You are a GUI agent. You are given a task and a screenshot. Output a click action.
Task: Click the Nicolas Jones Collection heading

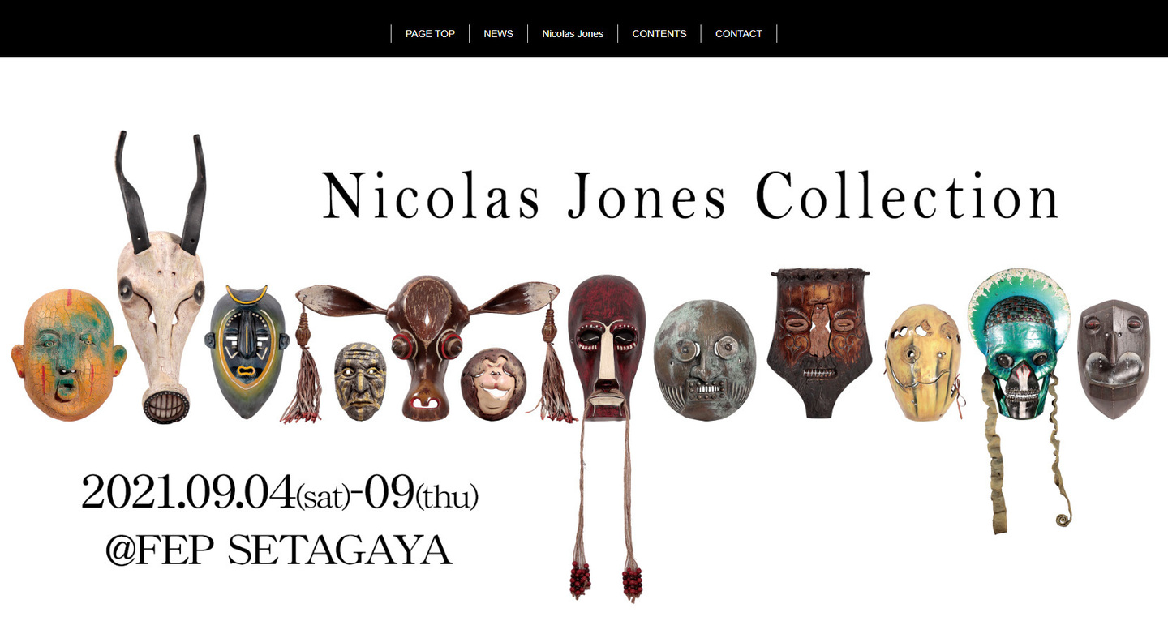click(x=691, y=196)
